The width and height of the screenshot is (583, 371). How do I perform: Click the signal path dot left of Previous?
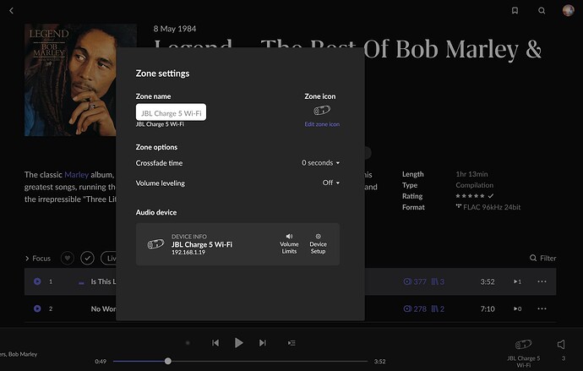click(188, 343)
